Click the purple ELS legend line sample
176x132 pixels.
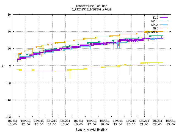(x=164, y=18)
